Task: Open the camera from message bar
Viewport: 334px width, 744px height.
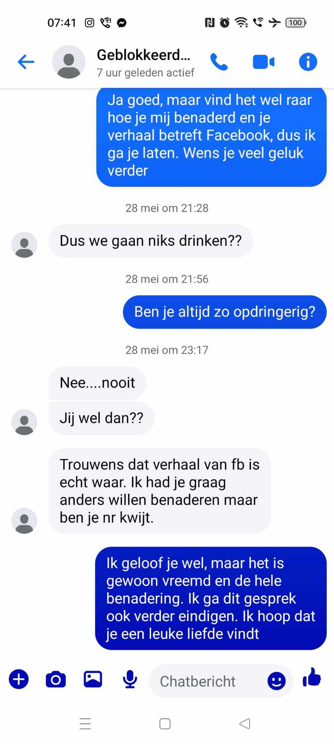Action: click(56, 679)
